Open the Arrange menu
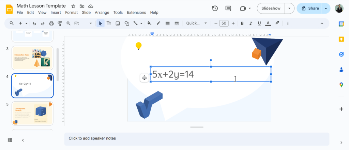This screenshot has width=349, height=150. 102,13
